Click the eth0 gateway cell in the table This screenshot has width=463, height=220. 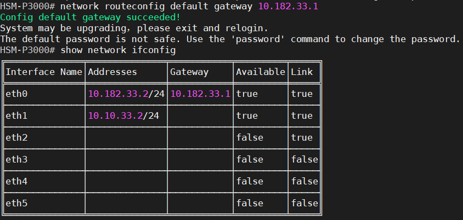click(200, 94)
